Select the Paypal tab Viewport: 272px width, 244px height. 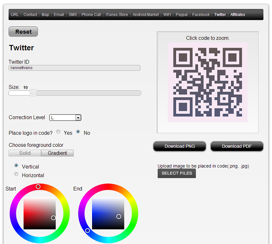point(182,14)
